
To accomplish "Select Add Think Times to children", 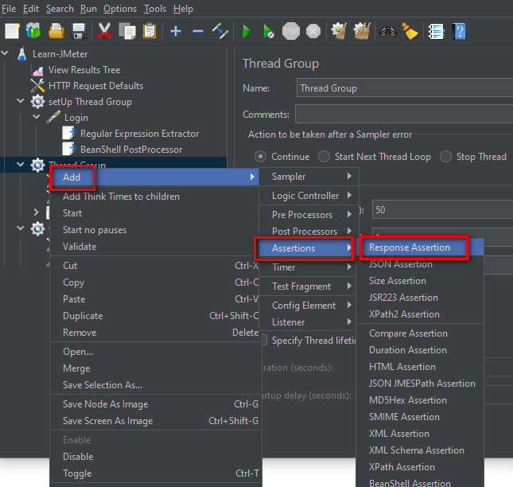I will pyautogui.click(x=156, y=197).
